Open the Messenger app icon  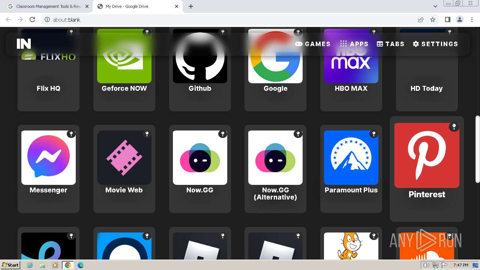48,157
